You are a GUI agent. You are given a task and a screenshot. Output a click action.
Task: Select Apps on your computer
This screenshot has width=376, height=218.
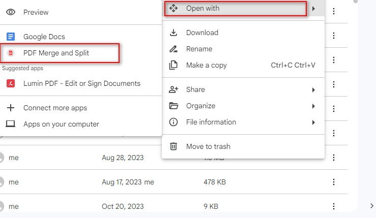[x=61, y=124]
